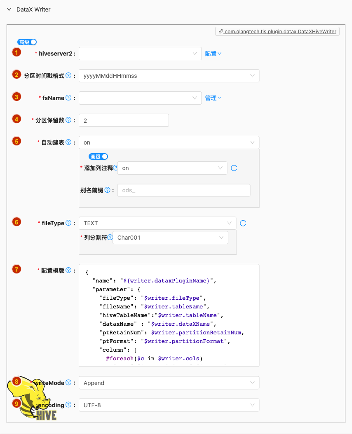Open the encoding UTF-8 dropdown

pos(169,405)
